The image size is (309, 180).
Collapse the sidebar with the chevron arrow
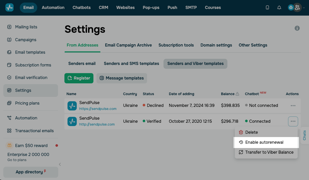(x=60, y=164)
